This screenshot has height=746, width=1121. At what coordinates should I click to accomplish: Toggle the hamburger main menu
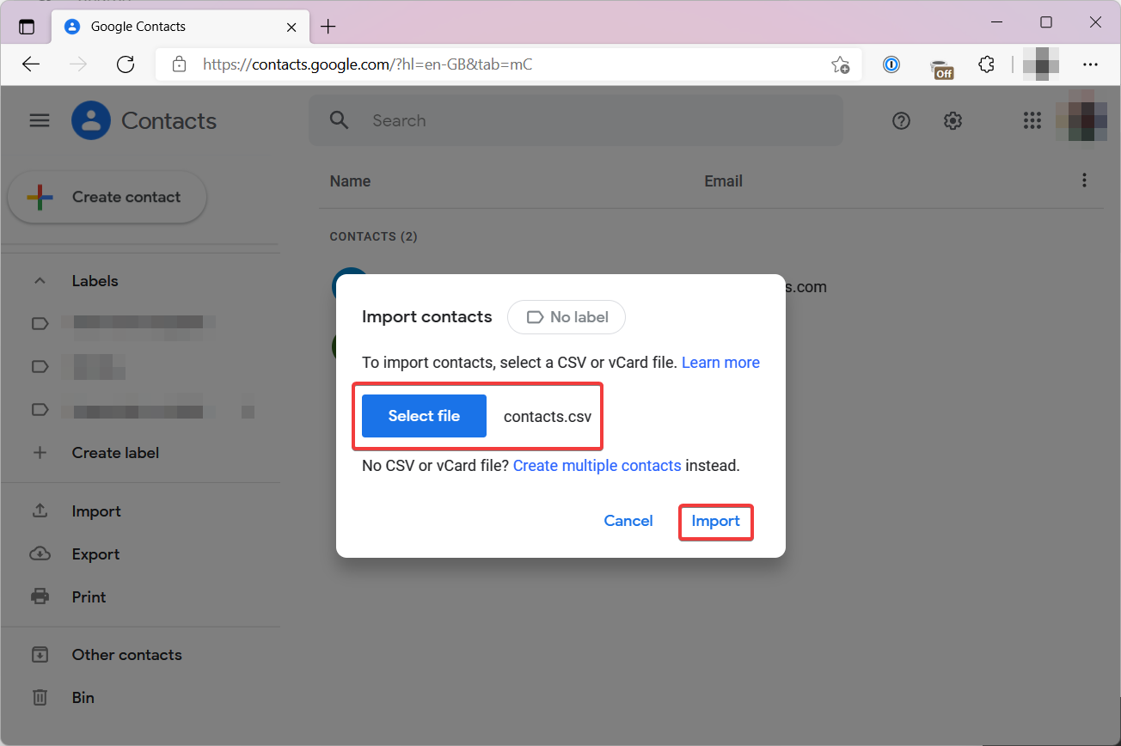40,120
